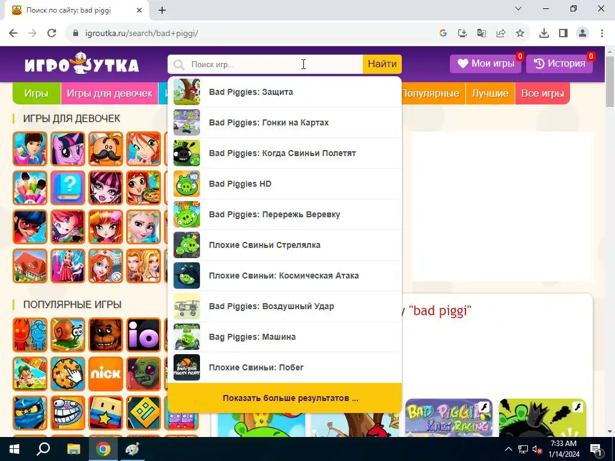Open Плохие Свиньи: Космическая Атака suggestion
The width and height of the screenshot is (615, 461).
point(284,276)
